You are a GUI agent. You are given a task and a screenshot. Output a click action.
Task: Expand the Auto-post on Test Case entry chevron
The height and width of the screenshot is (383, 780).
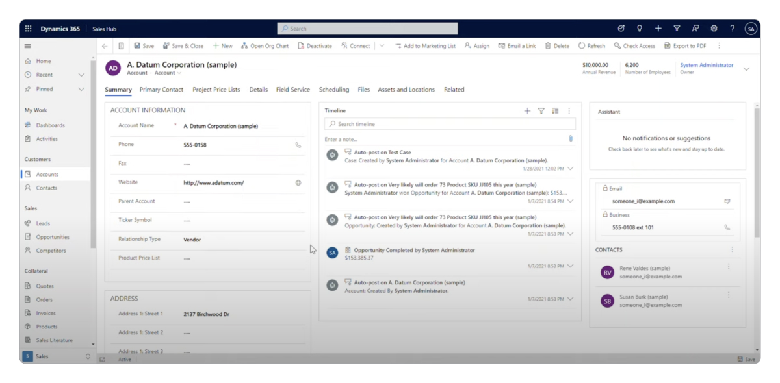(570, 169)
